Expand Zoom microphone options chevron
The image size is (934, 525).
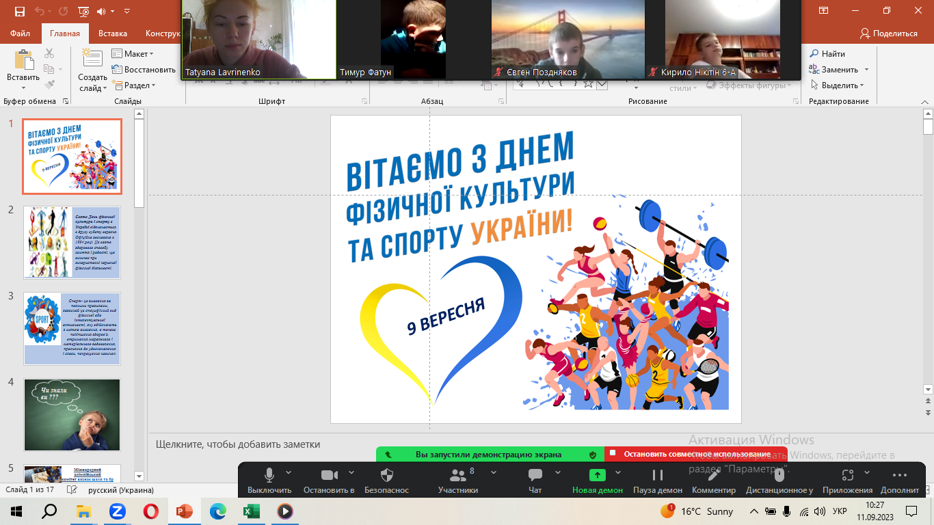pyautogui.click(x=289, y=472)
